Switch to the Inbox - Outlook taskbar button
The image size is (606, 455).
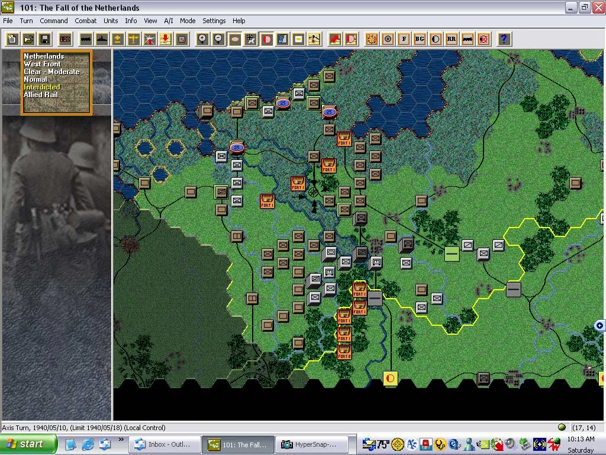point(165,444)
